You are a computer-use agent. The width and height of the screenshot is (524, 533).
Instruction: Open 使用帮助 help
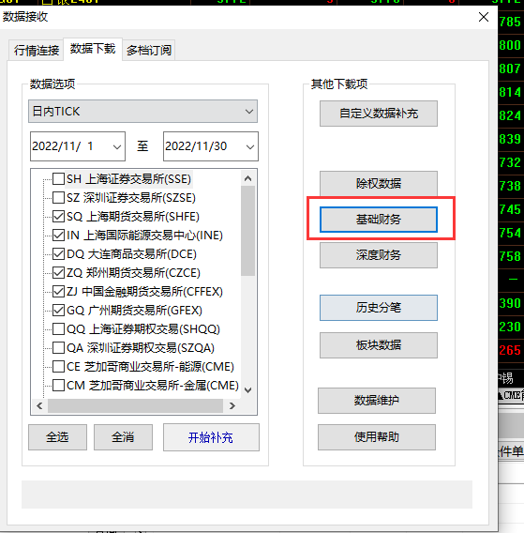click(x=377, y=437)
